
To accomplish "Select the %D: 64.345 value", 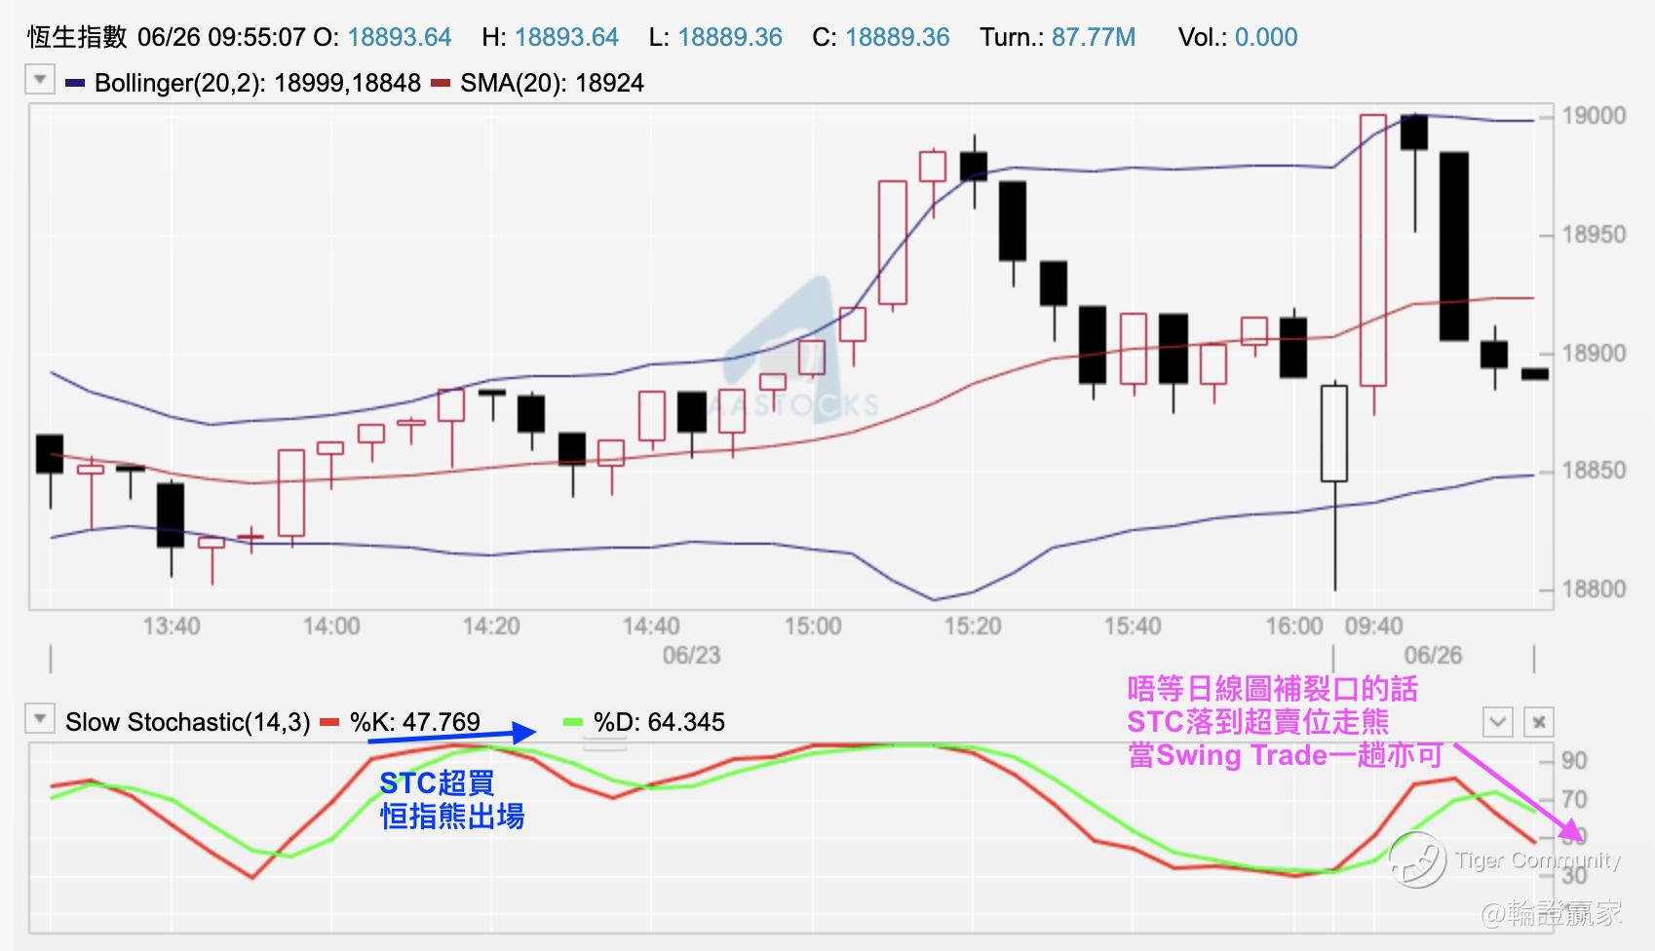I will point(659,722).
